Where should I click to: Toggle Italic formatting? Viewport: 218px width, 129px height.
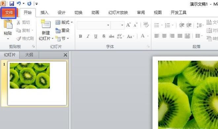(88, 36)
